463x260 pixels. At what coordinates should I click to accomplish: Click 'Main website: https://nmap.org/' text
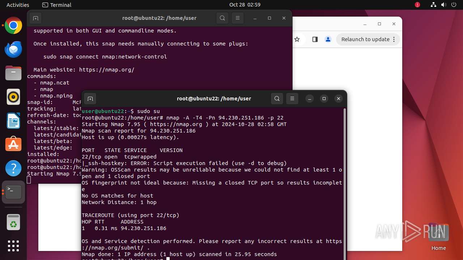tap(84, 70)
